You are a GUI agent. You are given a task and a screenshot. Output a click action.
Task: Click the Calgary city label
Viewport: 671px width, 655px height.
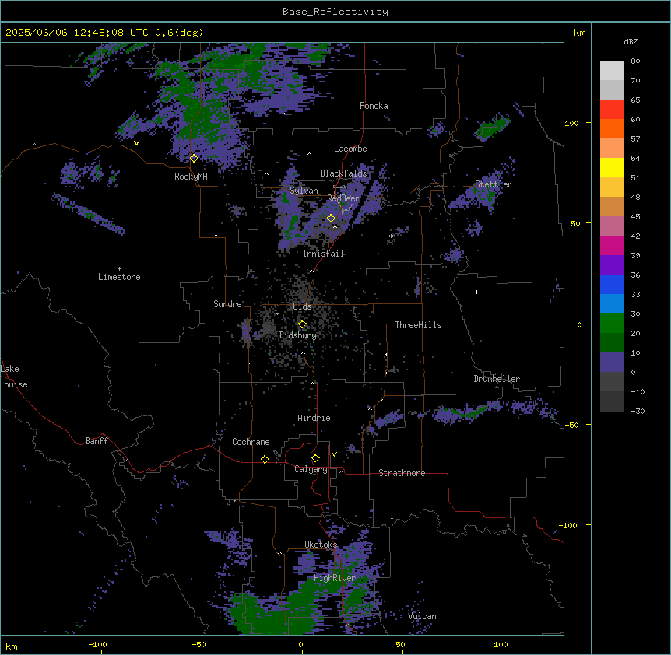click(x=311, y=469)
